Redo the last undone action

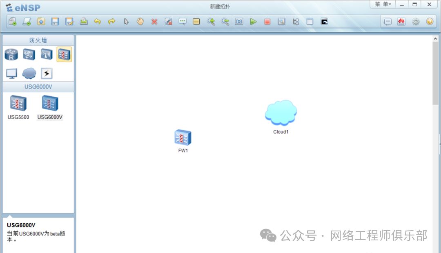(x=111, y=21)
